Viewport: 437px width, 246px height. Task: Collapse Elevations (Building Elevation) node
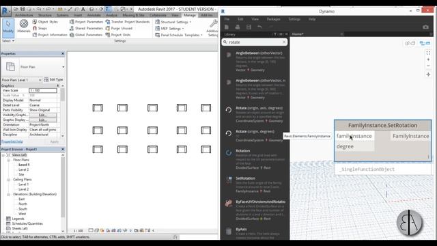point(9,194)
